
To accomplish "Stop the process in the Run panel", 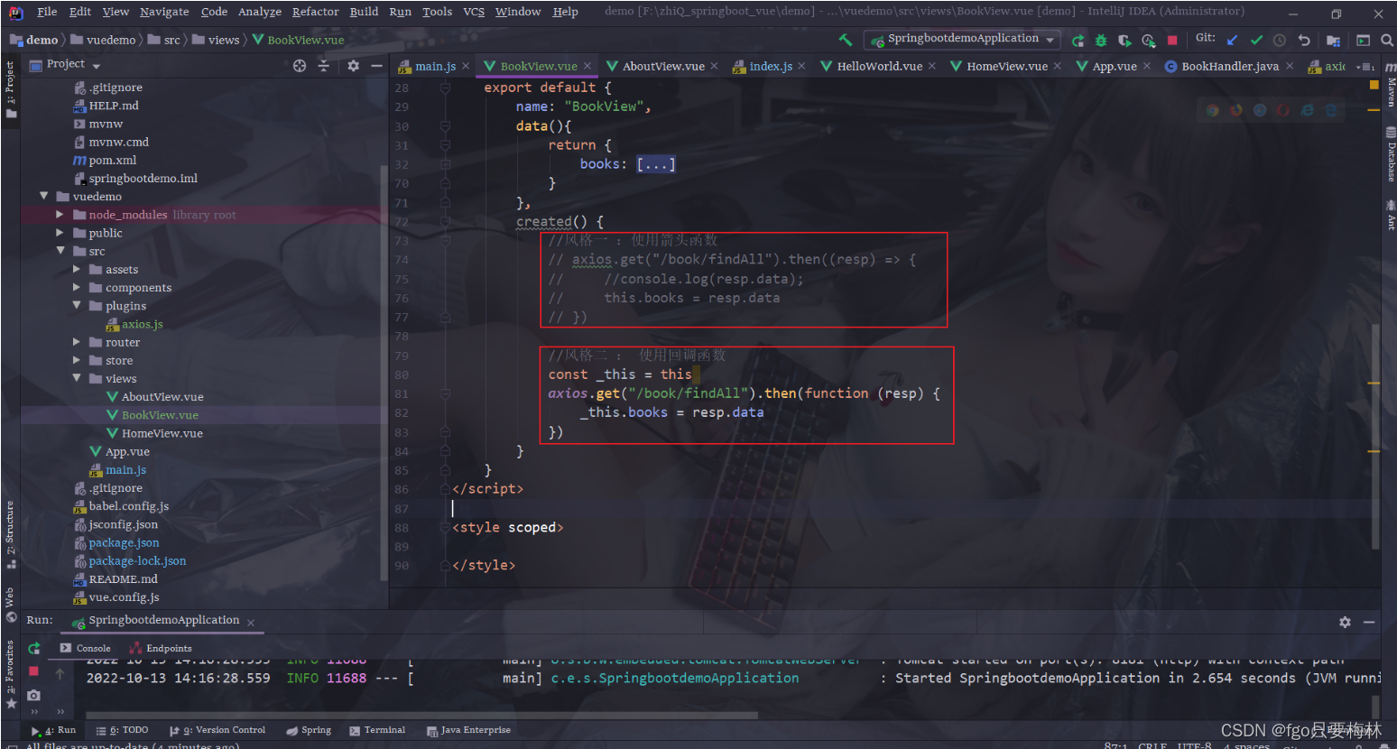I will (x=34, y=671).
